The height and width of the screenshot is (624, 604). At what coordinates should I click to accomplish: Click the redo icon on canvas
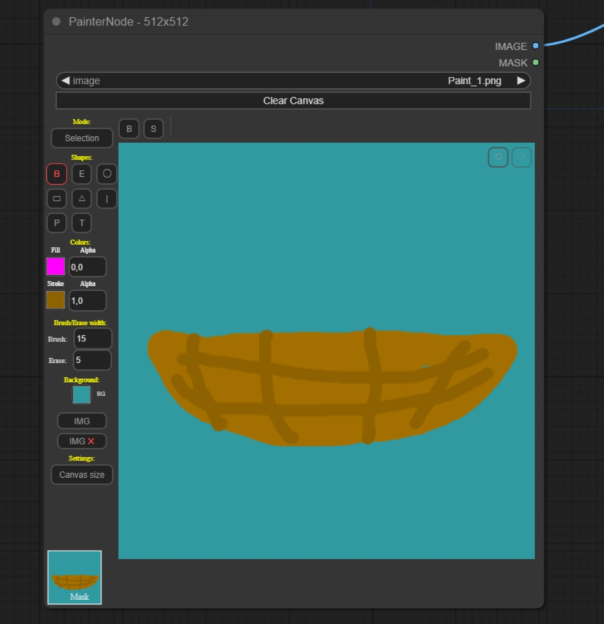[521, 157]
